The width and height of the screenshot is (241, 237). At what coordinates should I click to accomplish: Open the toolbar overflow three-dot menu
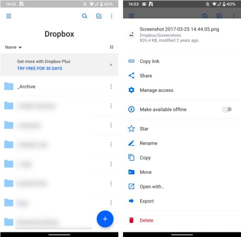click(112, 16)
